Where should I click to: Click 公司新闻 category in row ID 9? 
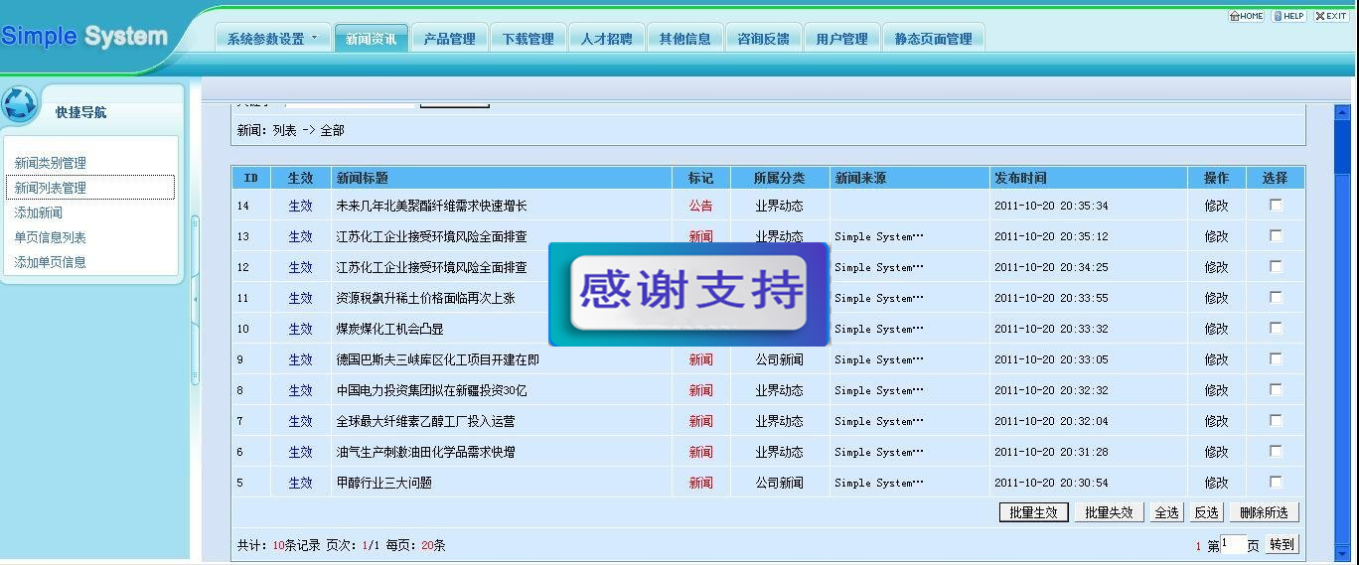(x=779, y=359)
